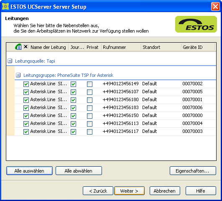Select Leitungsgruppe: PhoneSuite TSP for Asterisk label
Screen dimensions: 222x201
coord(69,75)
